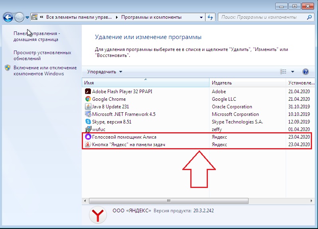Click the magnifier search icon

[309, 17]
